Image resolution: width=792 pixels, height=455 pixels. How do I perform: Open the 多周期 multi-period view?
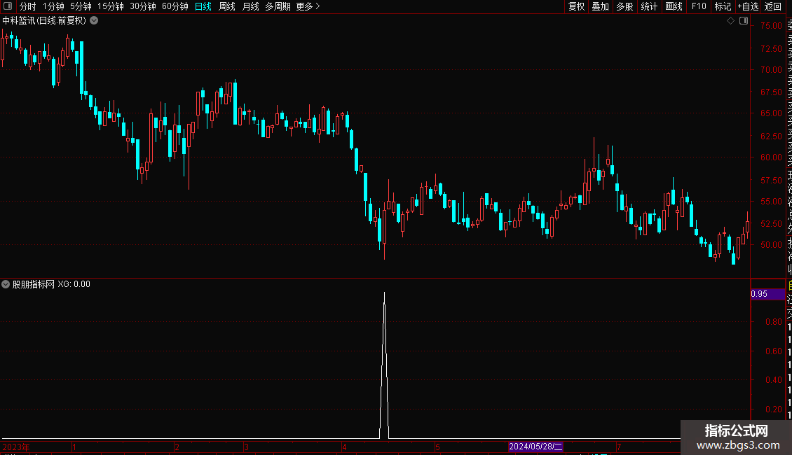[278, 6]
